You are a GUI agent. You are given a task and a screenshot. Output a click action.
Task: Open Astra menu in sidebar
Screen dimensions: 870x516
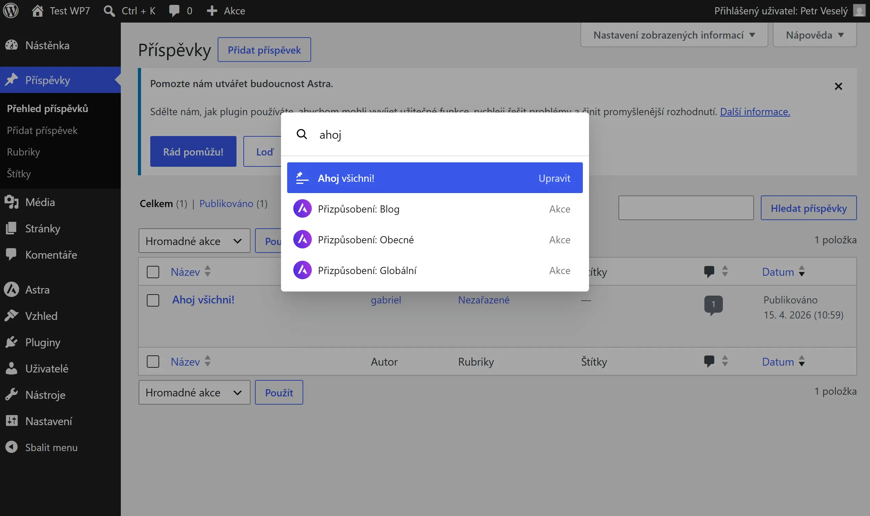pyautogui.click(x=37, y=290)
